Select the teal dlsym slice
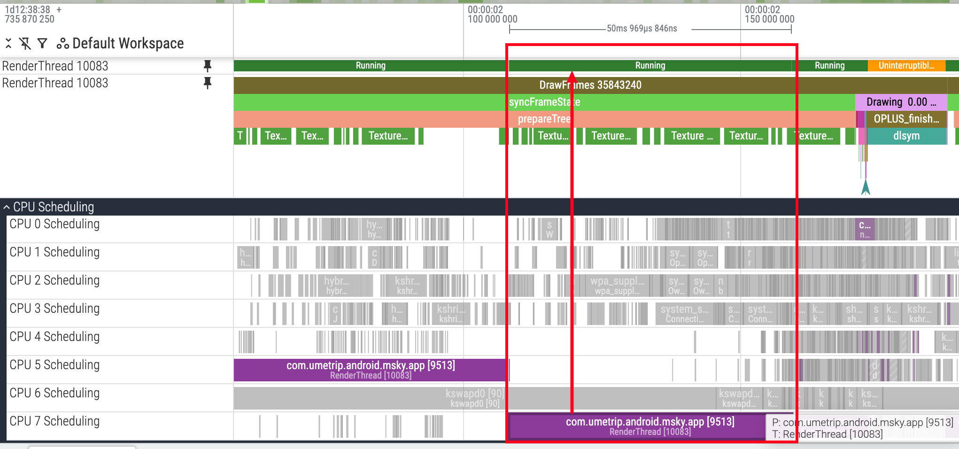Screen dimensions: 959x449 (906, 136)
